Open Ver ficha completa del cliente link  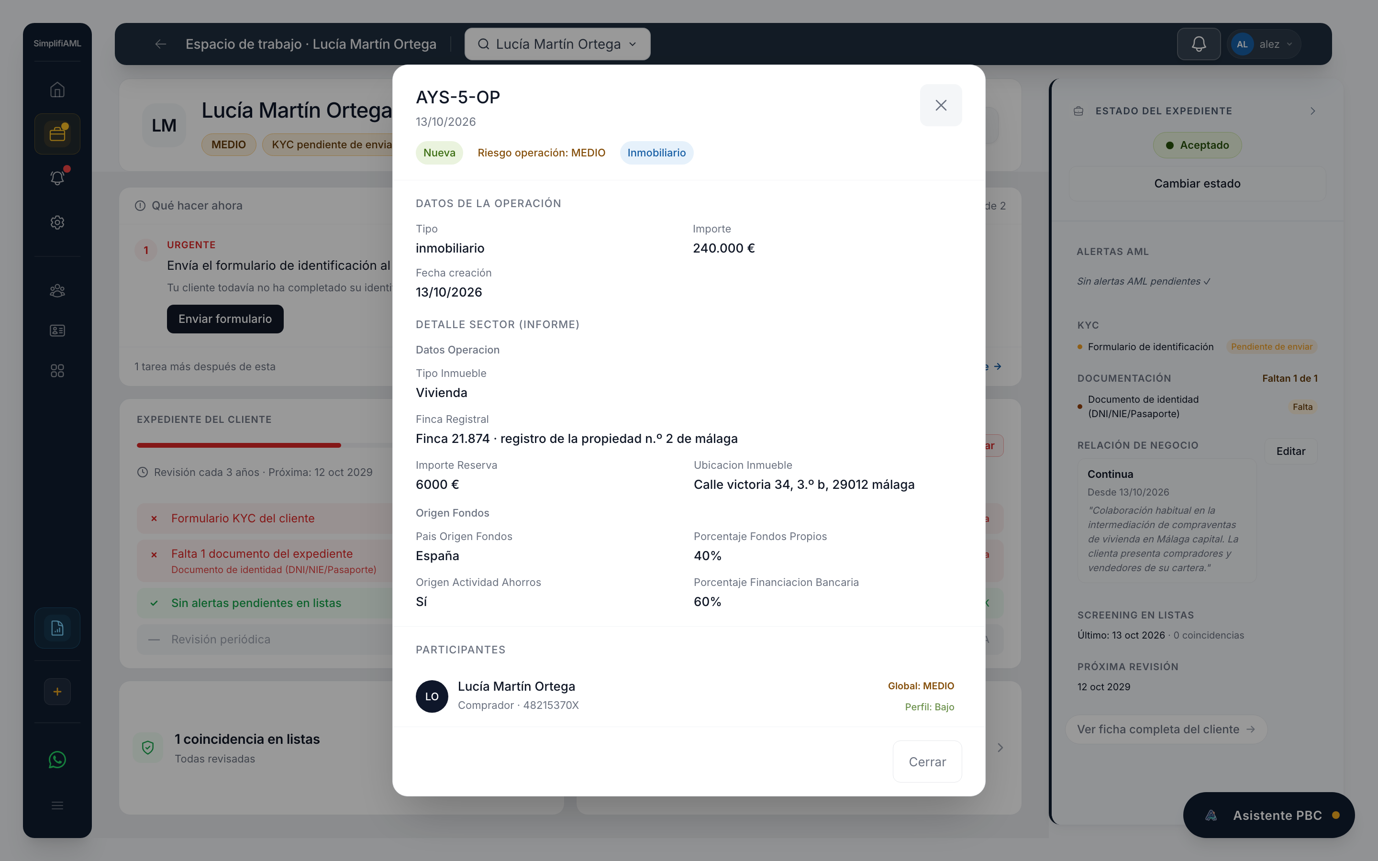(1166, 729)
